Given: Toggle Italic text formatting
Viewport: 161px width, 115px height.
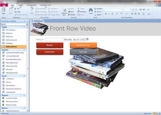Looking at the screenshot, I should pos(109,14).
